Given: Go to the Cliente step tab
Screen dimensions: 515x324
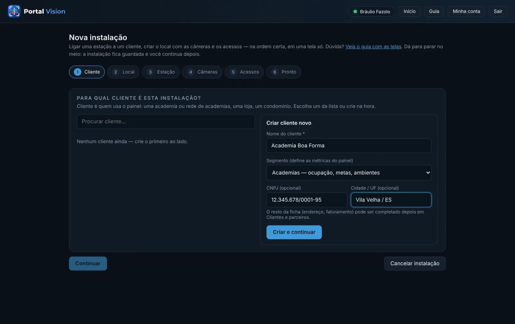Looking at the screenshot, I should point(87,72).
